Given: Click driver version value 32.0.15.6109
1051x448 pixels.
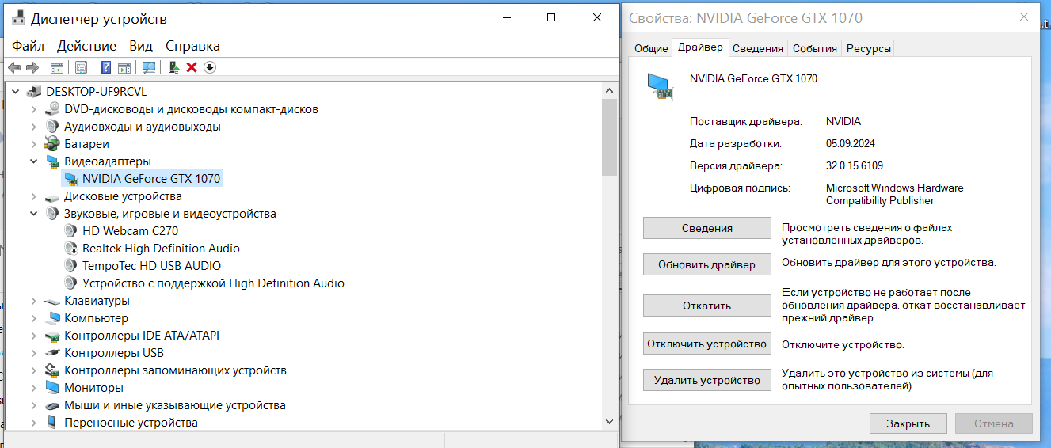Looking at the screenshot, I should (854, 166).
